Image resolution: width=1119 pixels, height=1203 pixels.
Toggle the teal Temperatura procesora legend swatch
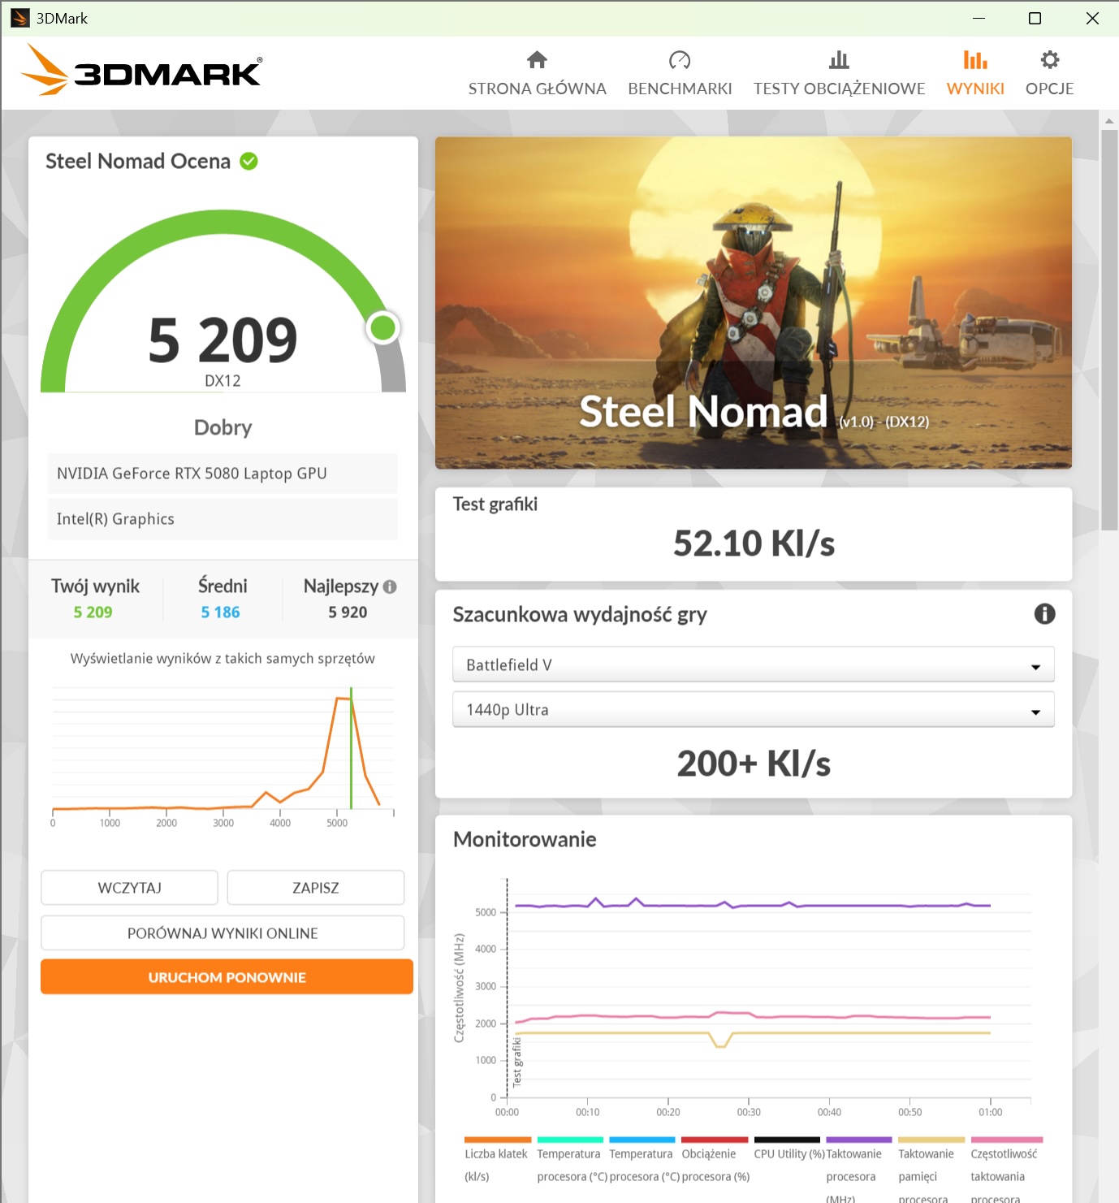(570, 1140)
